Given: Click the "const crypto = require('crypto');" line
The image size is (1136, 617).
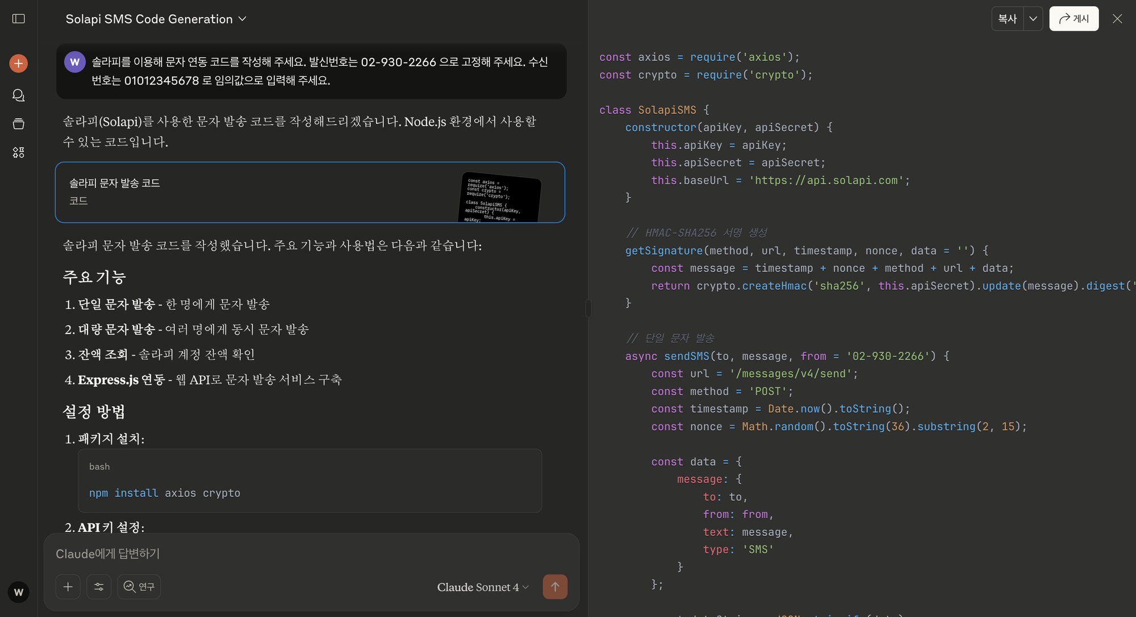Looking at the screenshot, I should tap(706, 74).
